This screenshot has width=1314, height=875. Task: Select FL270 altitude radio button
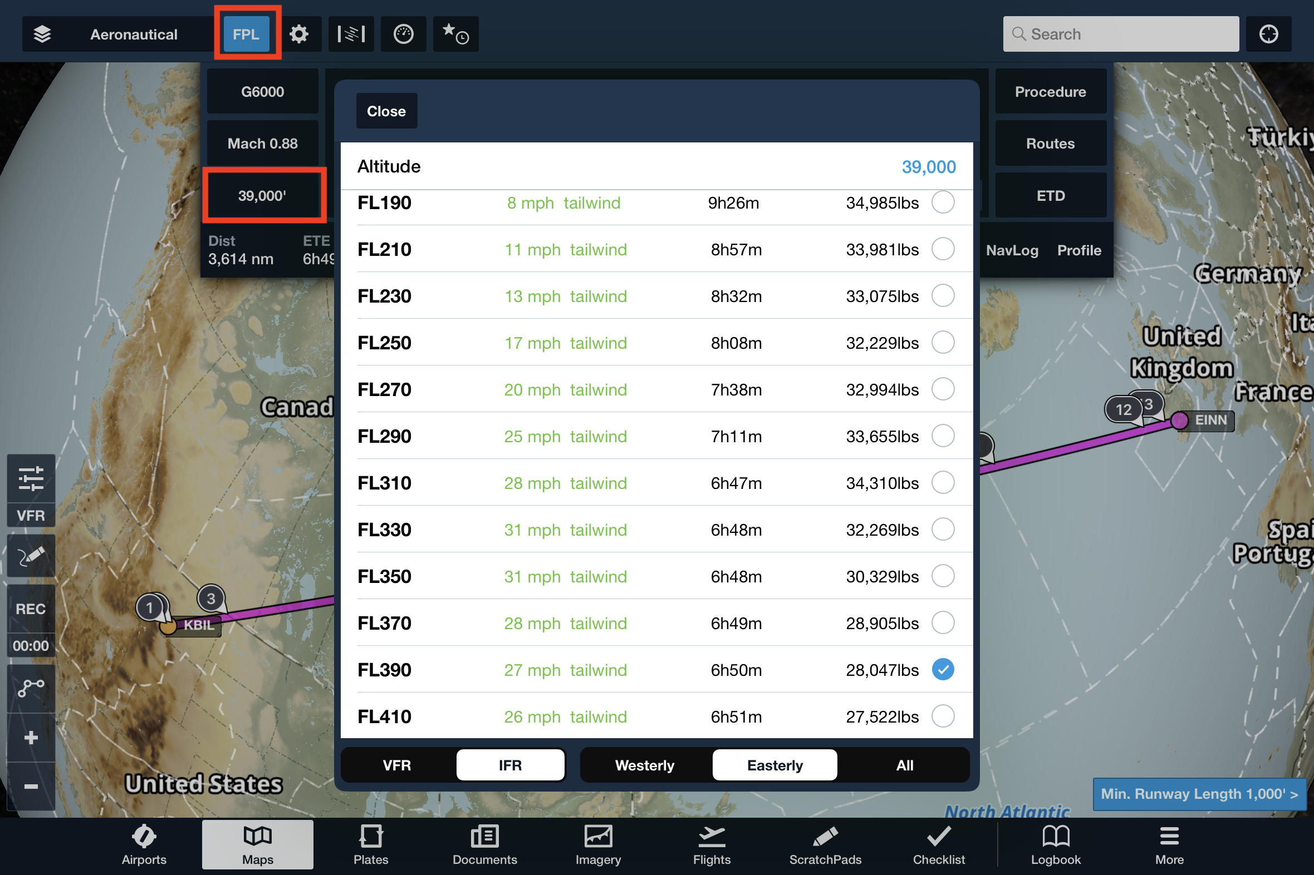point(943,389)
